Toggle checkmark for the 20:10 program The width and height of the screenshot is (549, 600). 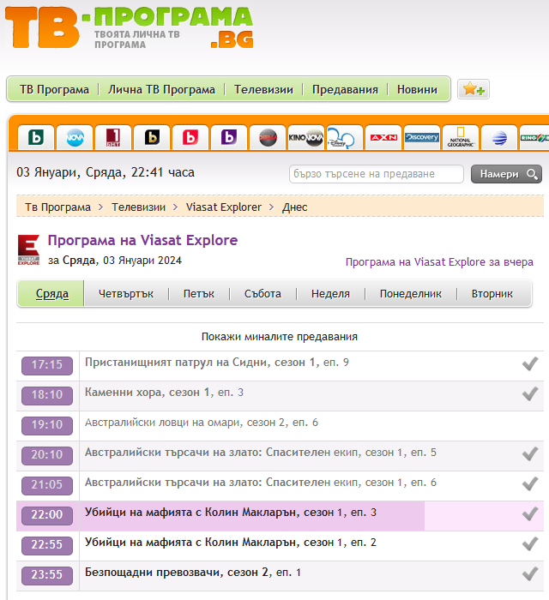click(x=530, y=453)
